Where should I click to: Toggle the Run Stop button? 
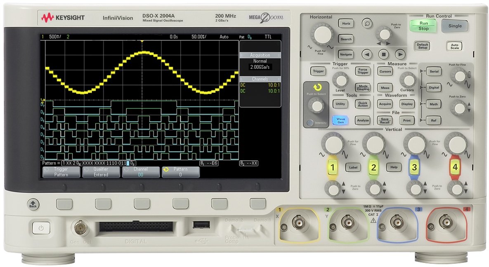(x=423, y=26)
